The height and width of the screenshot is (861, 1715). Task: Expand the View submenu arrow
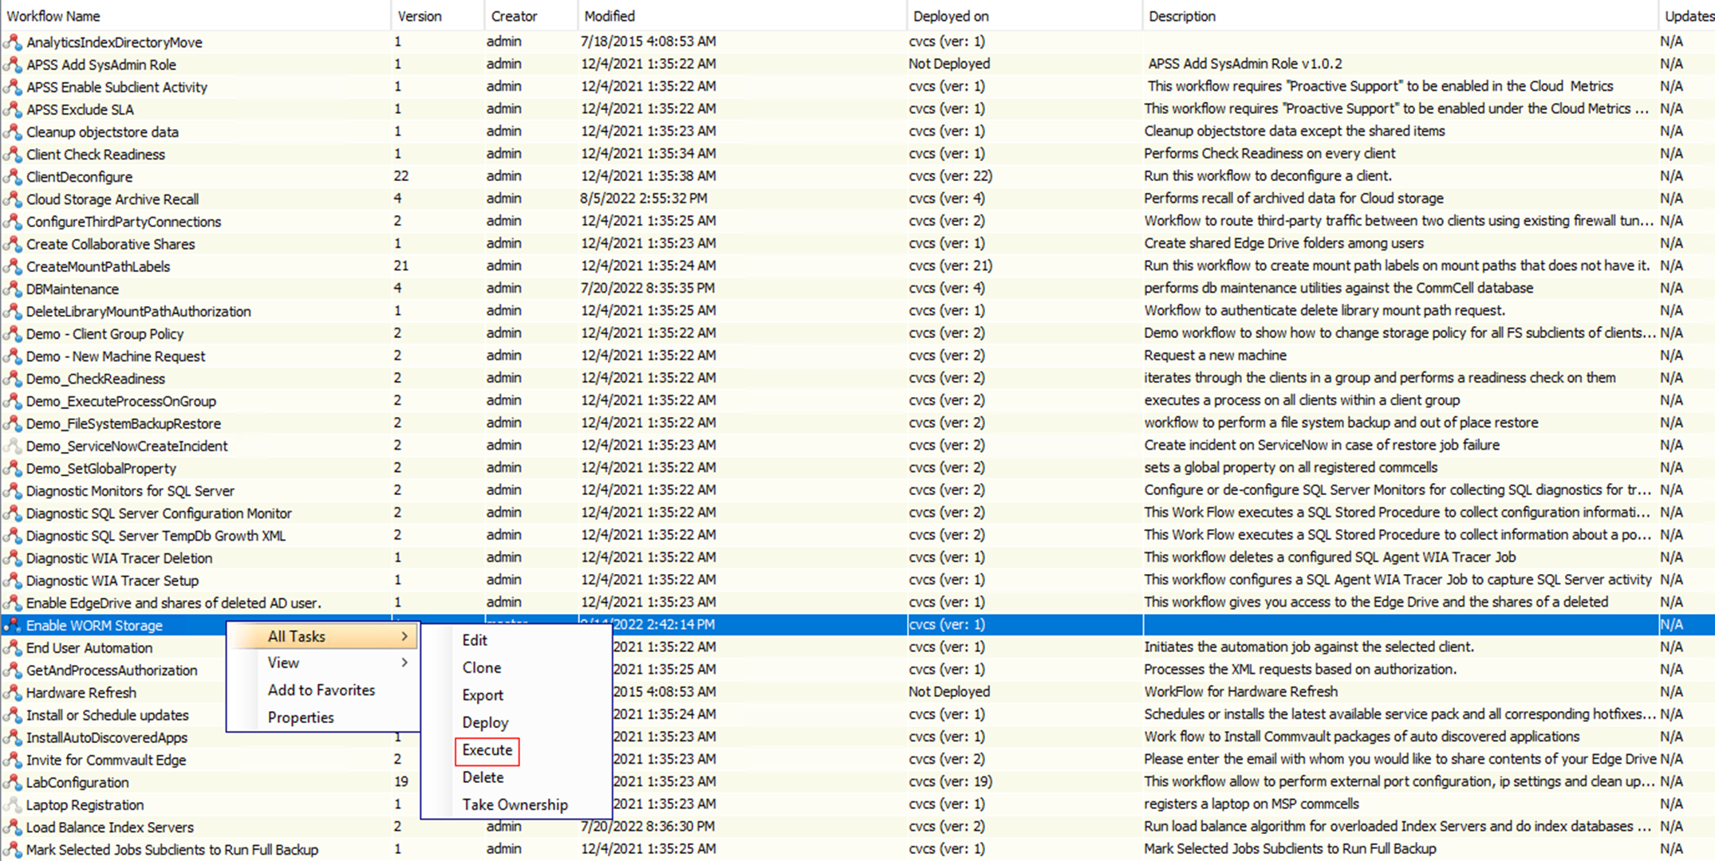point(404,662)
